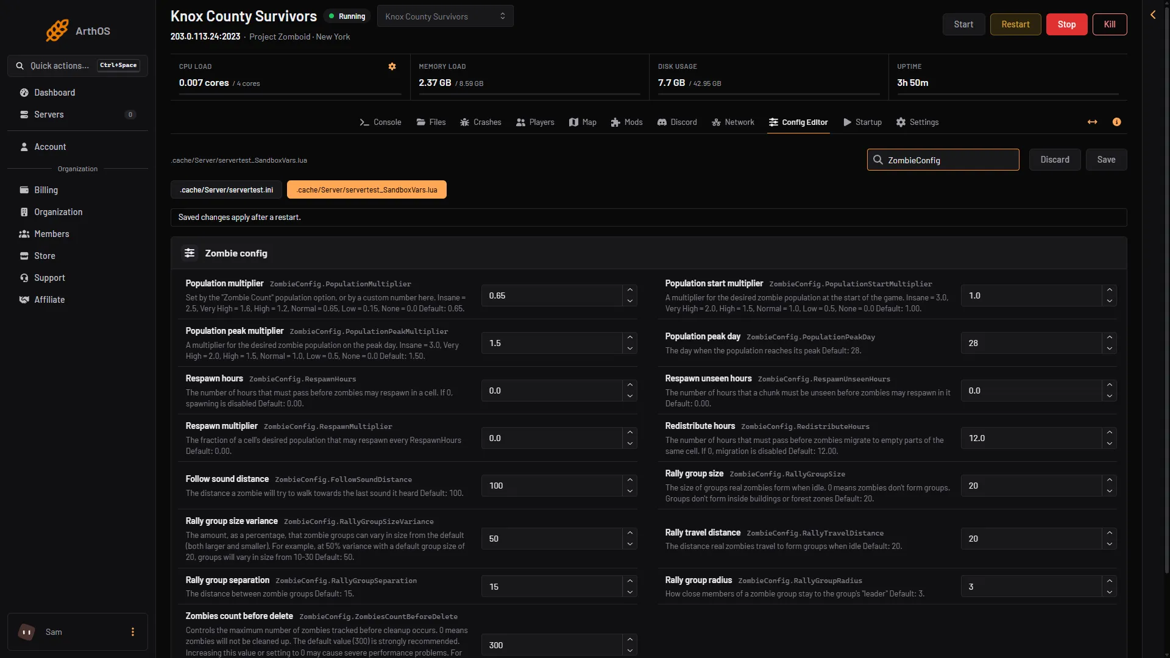Click the Rally group radius input field

[1031, 587]
